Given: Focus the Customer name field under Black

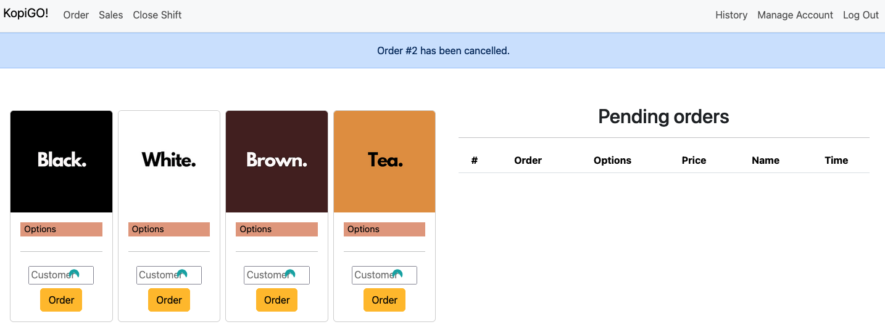Looking at the screenshot, I should click(49, 275).
